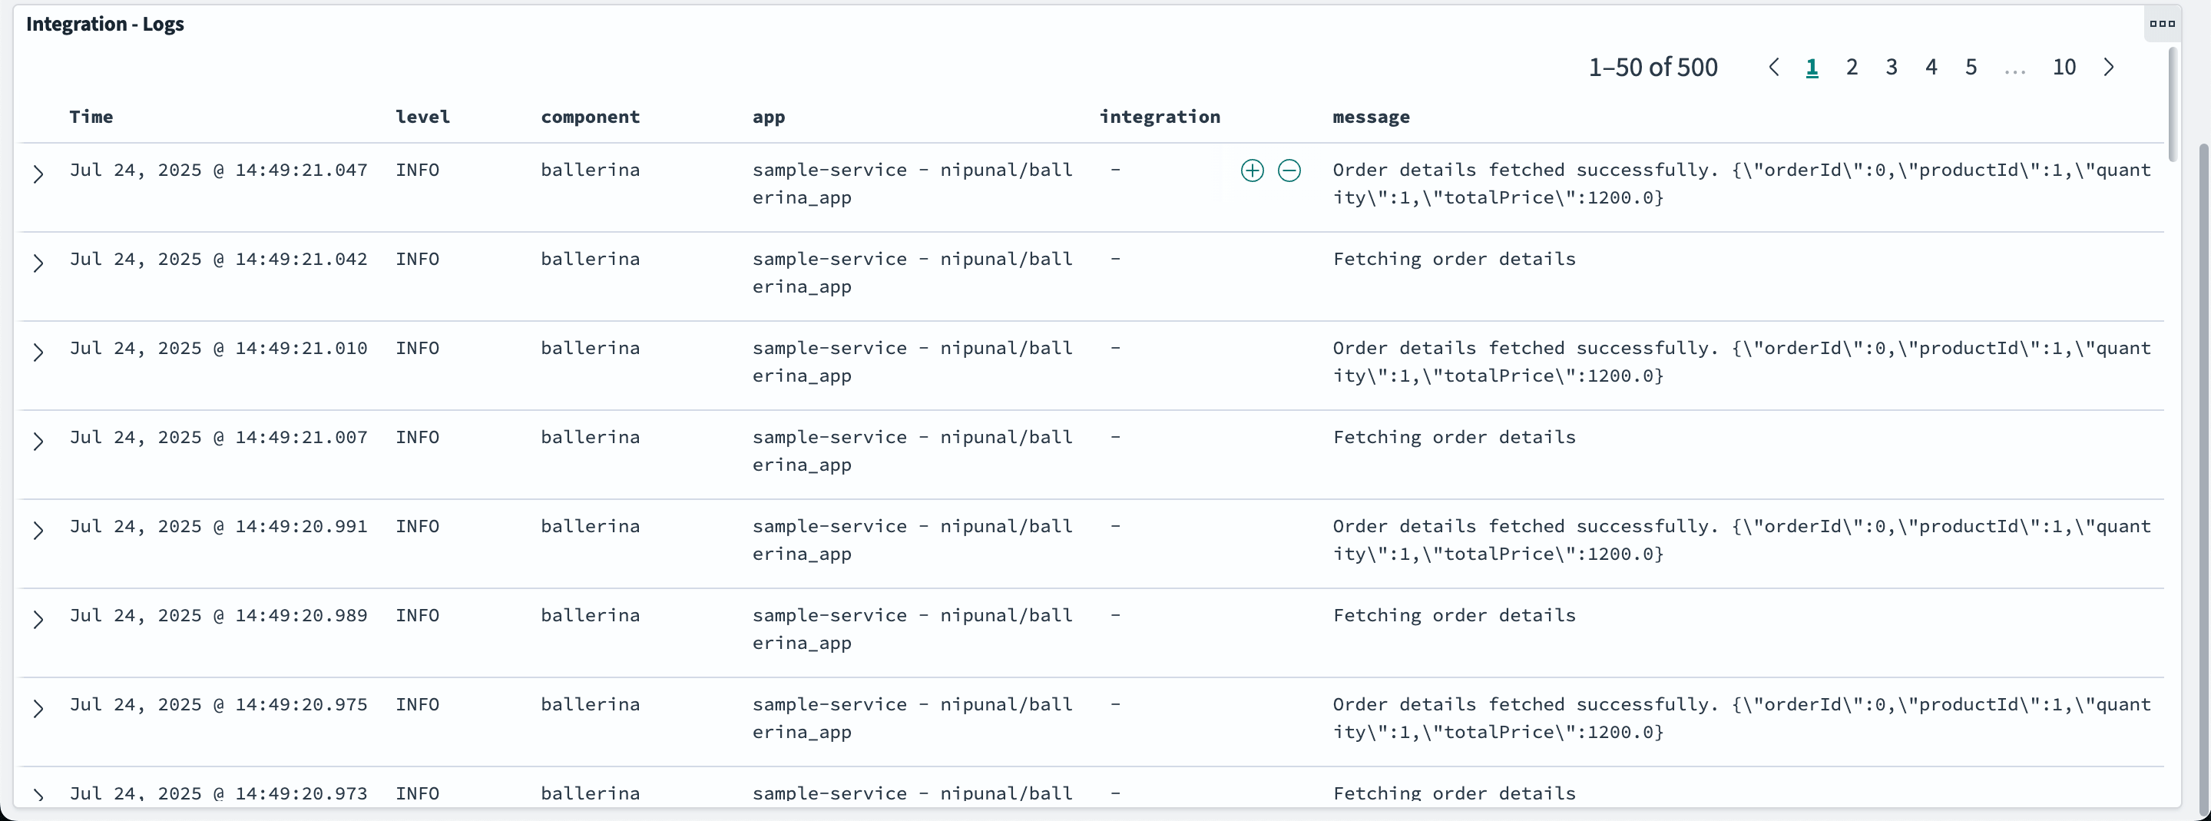Click the filter-out-value minus icon
The height and width of the screenshot is (821, 2211).
click(1289, 171)
